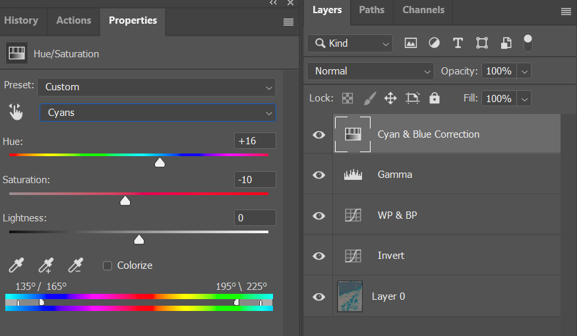Open the Cyans color range dropdown
The image size is (577, 336).
pos(158,113)
